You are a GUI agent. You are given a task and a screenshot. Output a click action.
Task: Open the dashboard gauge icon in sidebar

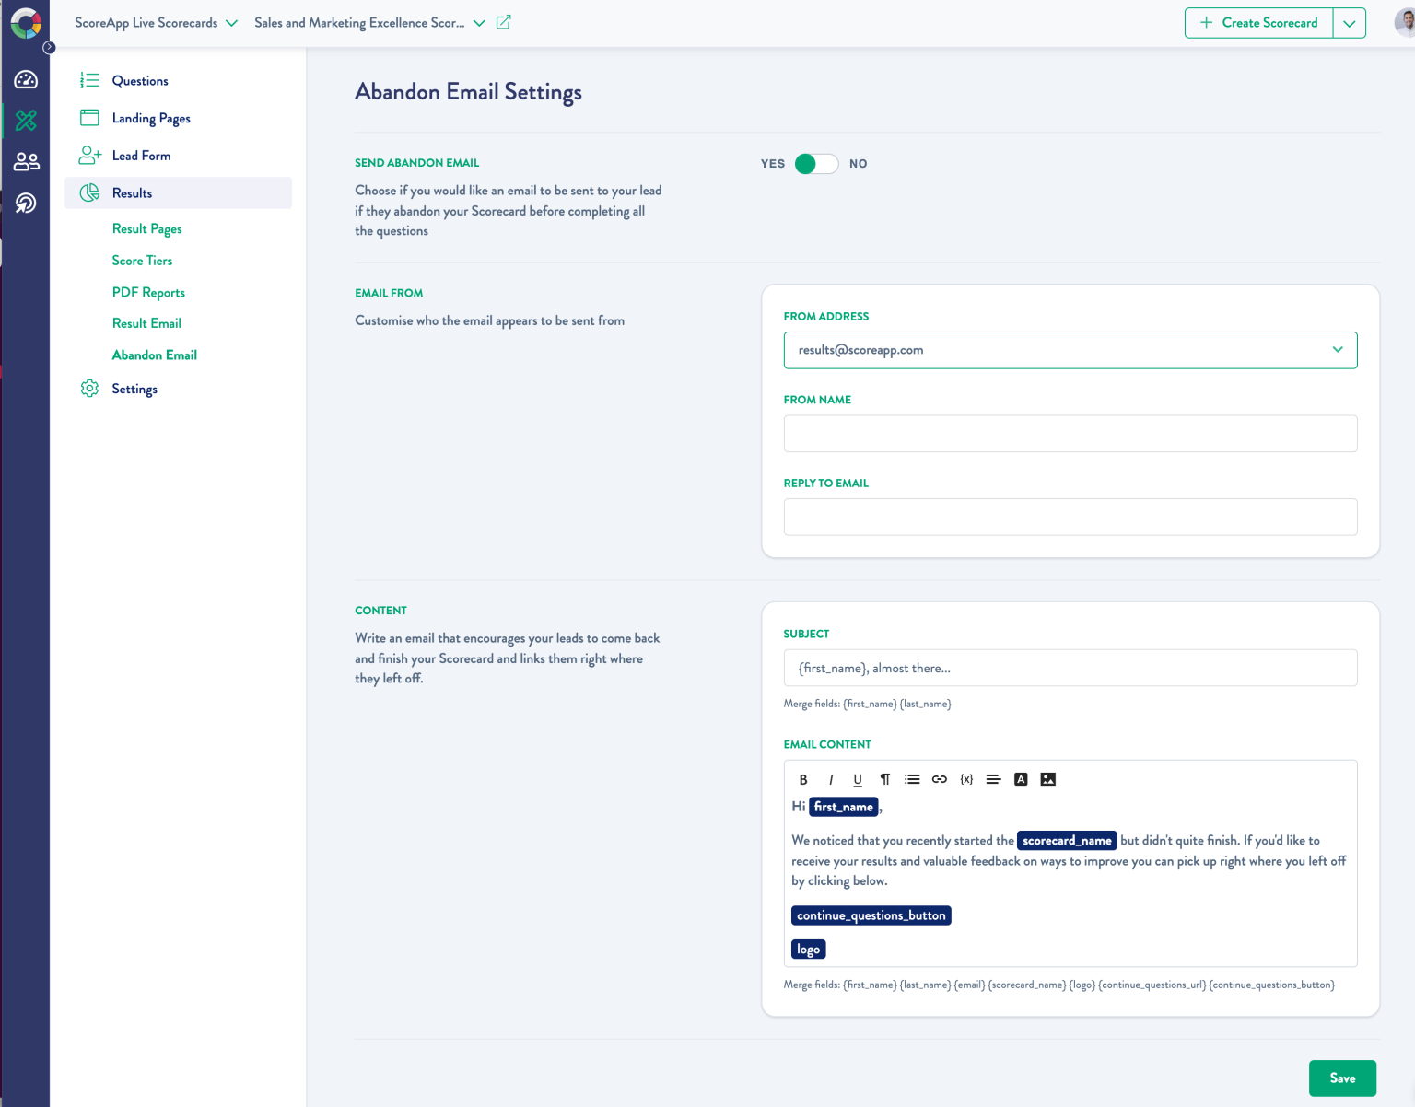click(26, 80)
